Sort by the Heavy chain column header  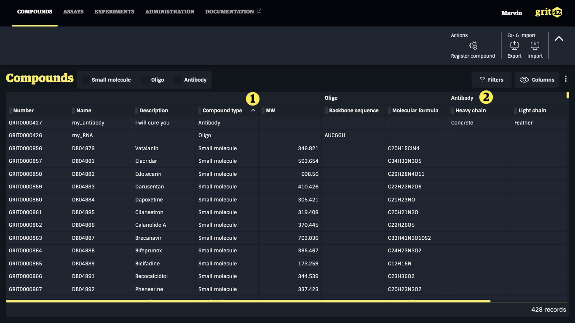pyautogui.click(x=471, y=111)
